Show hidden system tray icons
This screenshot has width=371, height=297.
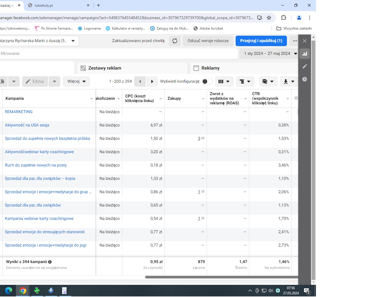250,291
